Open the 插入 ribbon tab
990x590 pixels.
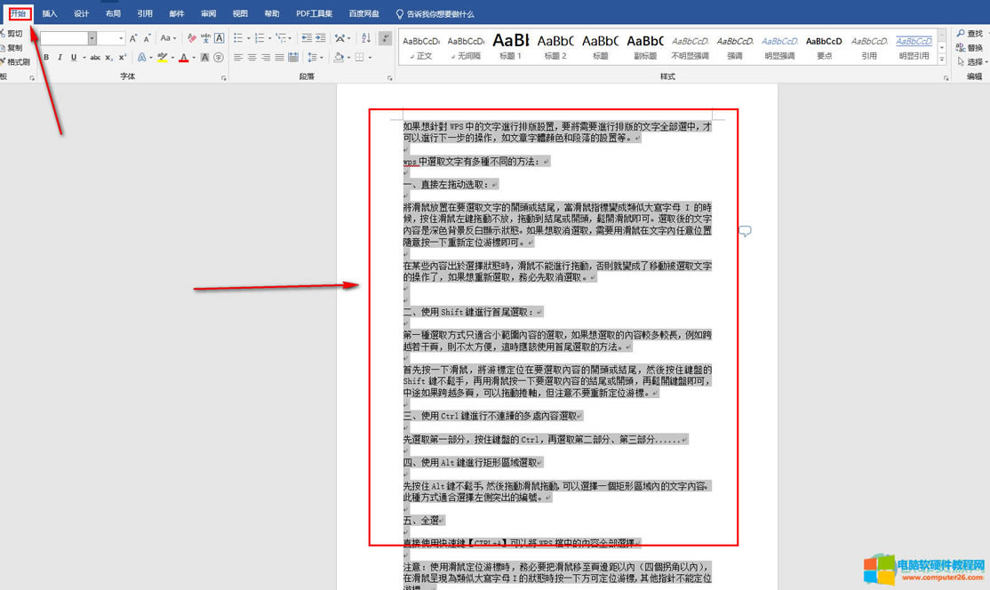[x=50, y=14]
